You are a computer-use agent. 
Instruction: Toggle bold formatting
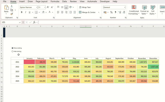22,12
